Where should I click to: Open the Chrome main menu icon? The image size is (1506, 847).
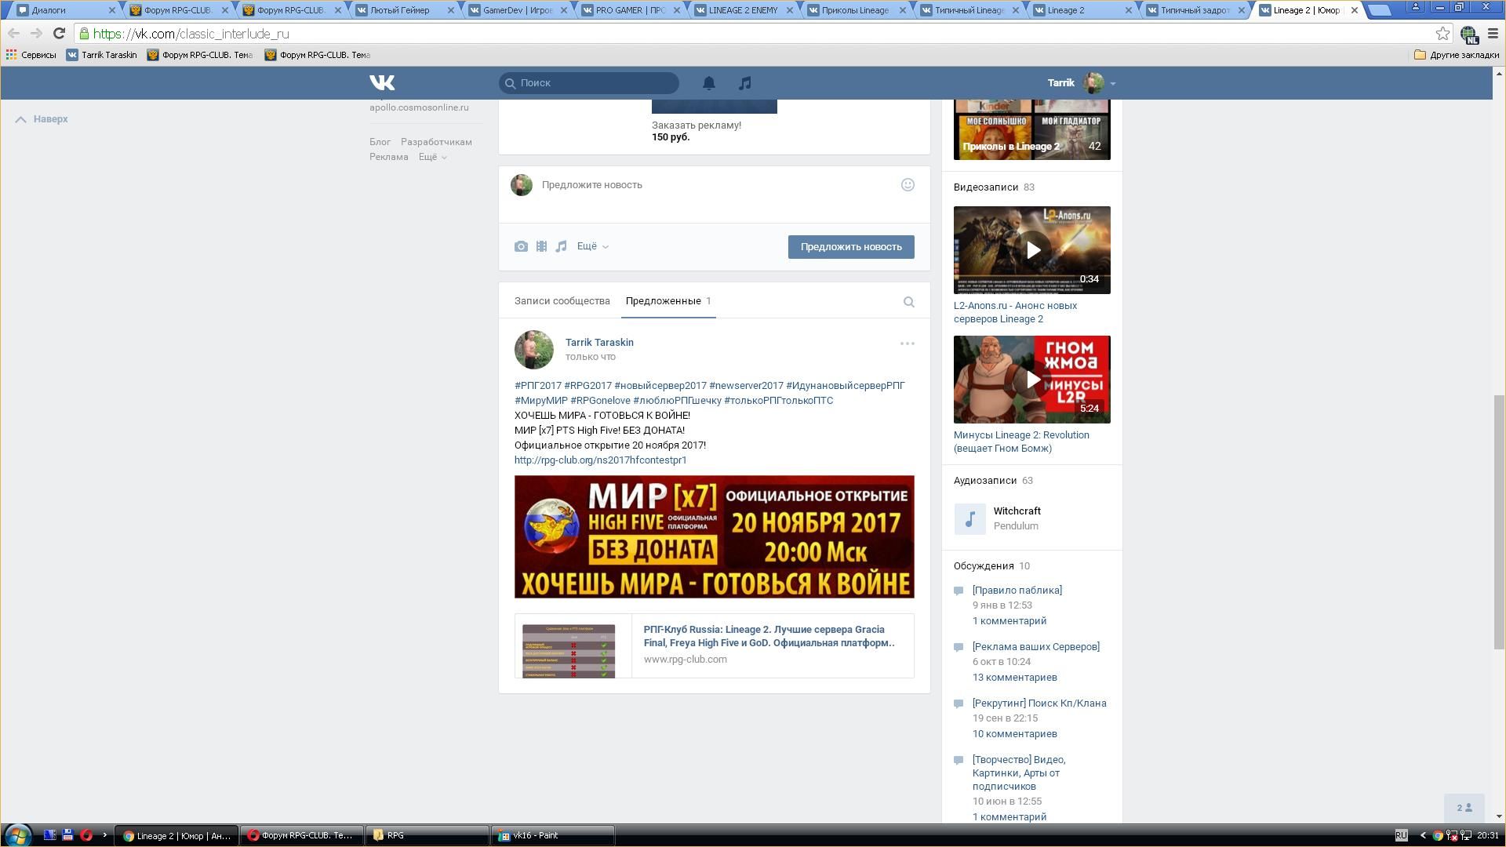coord(1493,34)
